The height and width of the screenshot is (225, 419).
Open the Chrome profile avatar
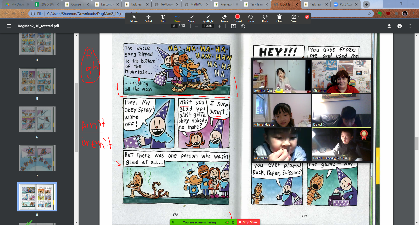405,14
